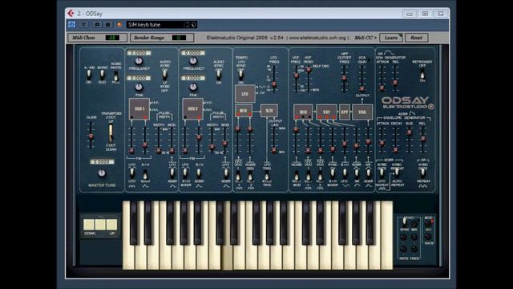
Task: Toggle the KYBD Repeat/Auto Repeat switch
Action: point(397,173)
